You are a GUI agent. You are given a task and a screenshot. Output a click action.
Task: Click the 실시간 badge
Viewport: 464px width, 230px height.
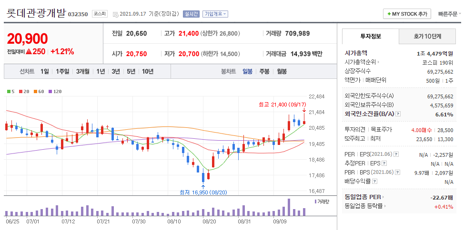click(192, 14)
